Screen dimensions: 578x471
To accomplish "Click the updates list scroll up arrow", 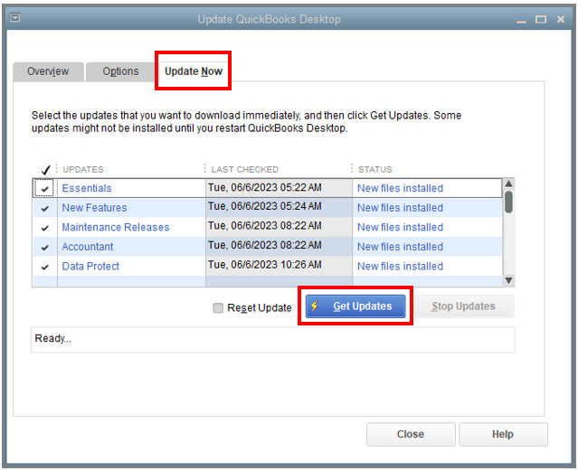I will (x=508, y=184).
